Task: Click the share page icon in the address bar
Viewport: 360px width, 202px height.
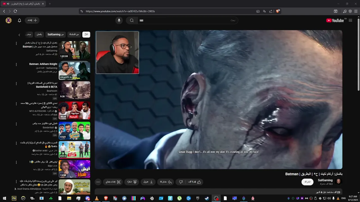Action: (x=271, y=11)
